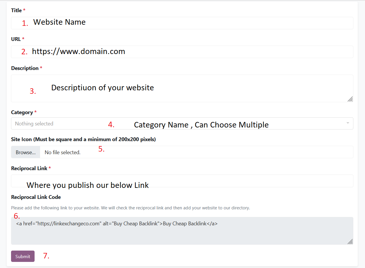Click the linkexchangeco.com anchor code text

tap(117, 224)
